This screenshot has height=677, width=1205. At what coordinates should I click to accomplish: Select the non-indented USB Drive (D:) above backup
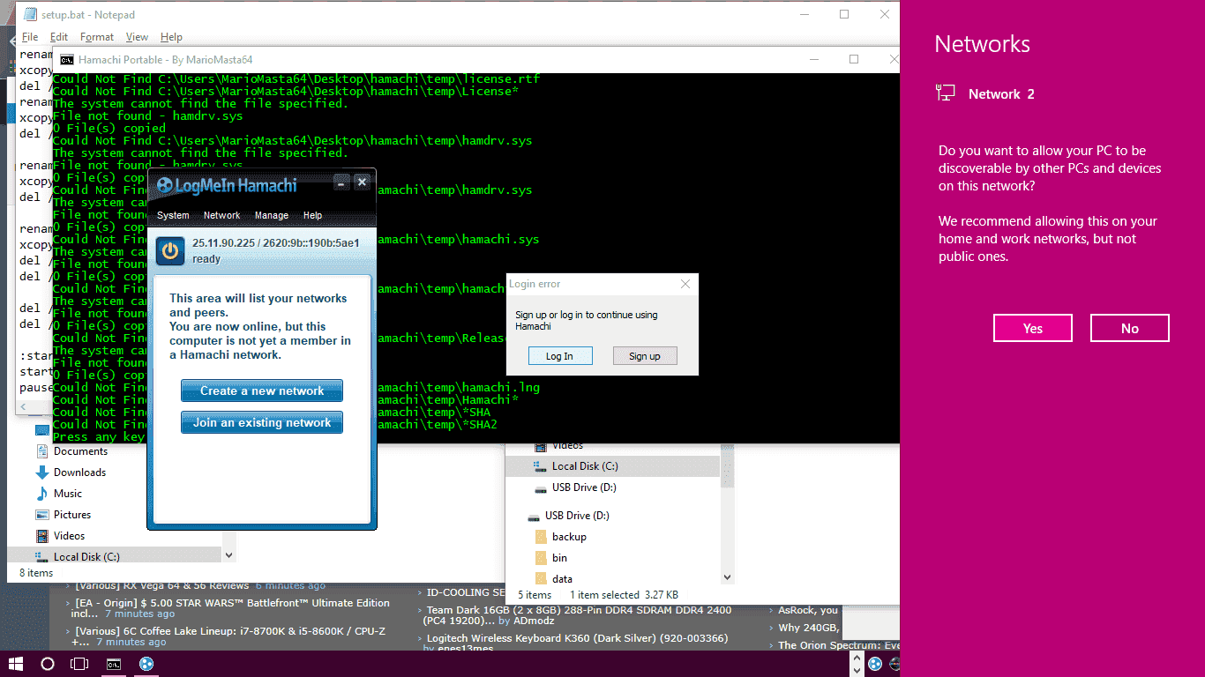(x=577, y=516)
